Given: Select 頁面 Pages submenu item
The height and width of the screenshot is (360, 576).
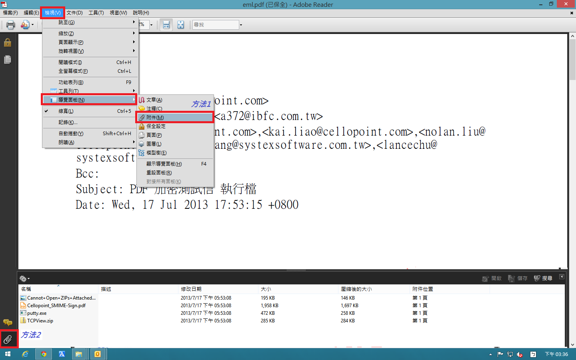Looking at the screenshot, I should coord(175,135).
